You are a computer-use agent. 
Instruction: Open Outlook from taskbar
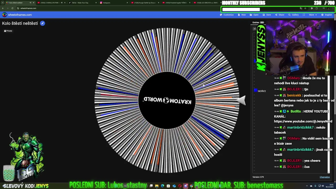[174, 186]
